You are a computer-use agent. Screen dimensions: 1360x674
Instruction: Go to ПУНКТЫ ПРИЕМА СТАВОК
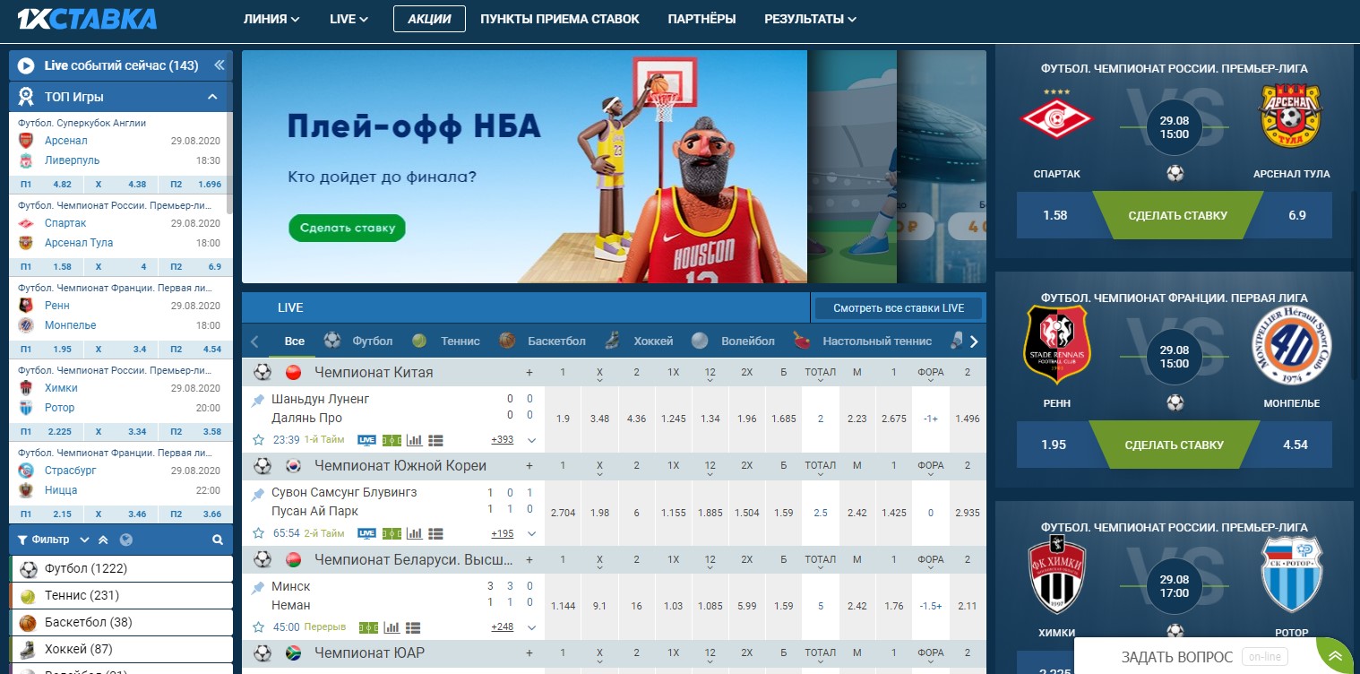[560, 19]
